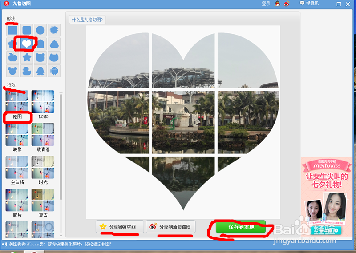
Task: Click the Weibo login icon in title bar
Action: [287, 4]
